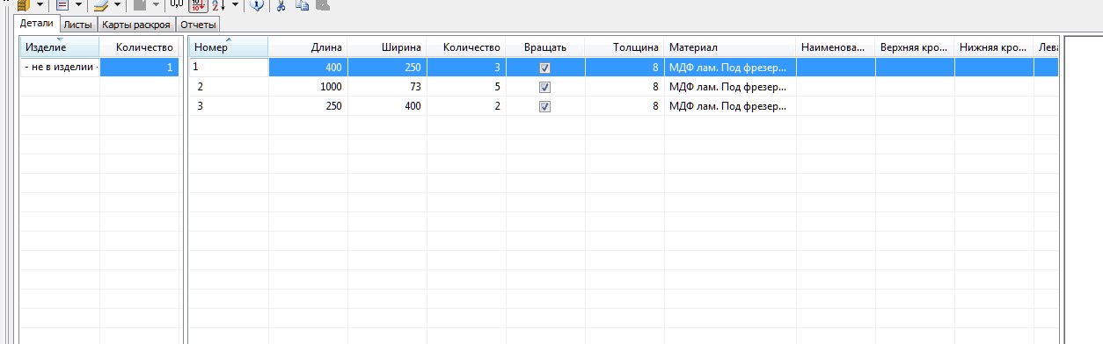Screen dimensions: 1103x344
Task: Open the dropdown arrow next to the list icon
Action: 78,4
